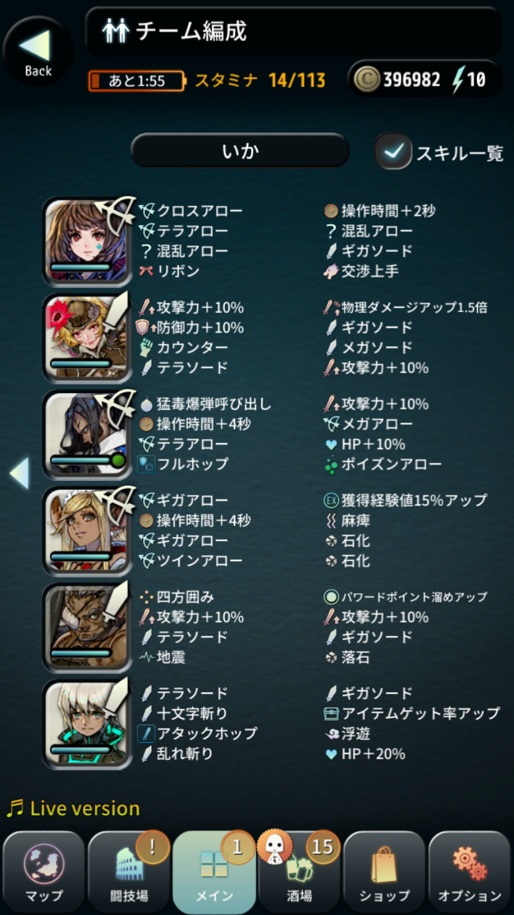
Task: Show previous team with left arrow
Action: click(x=19, y=473)
